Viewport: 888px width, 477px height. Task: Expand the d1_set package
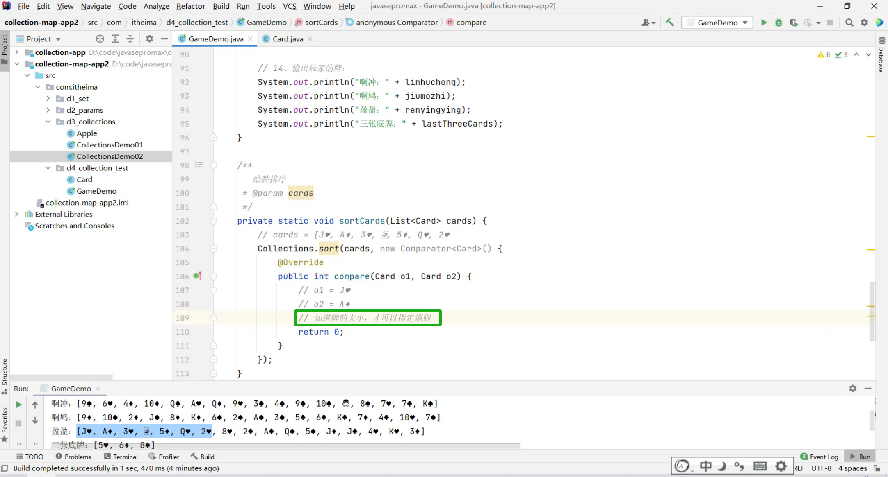(48, 99)
